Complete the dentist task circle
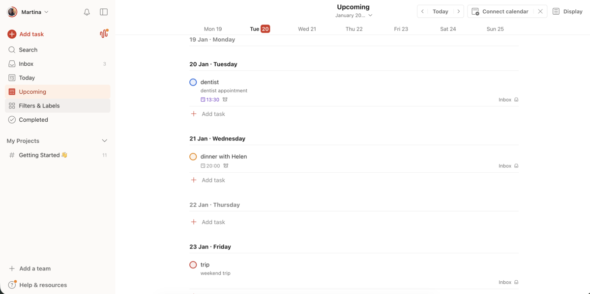The width and height of the screenshot is (590, 294). [193, 81]
